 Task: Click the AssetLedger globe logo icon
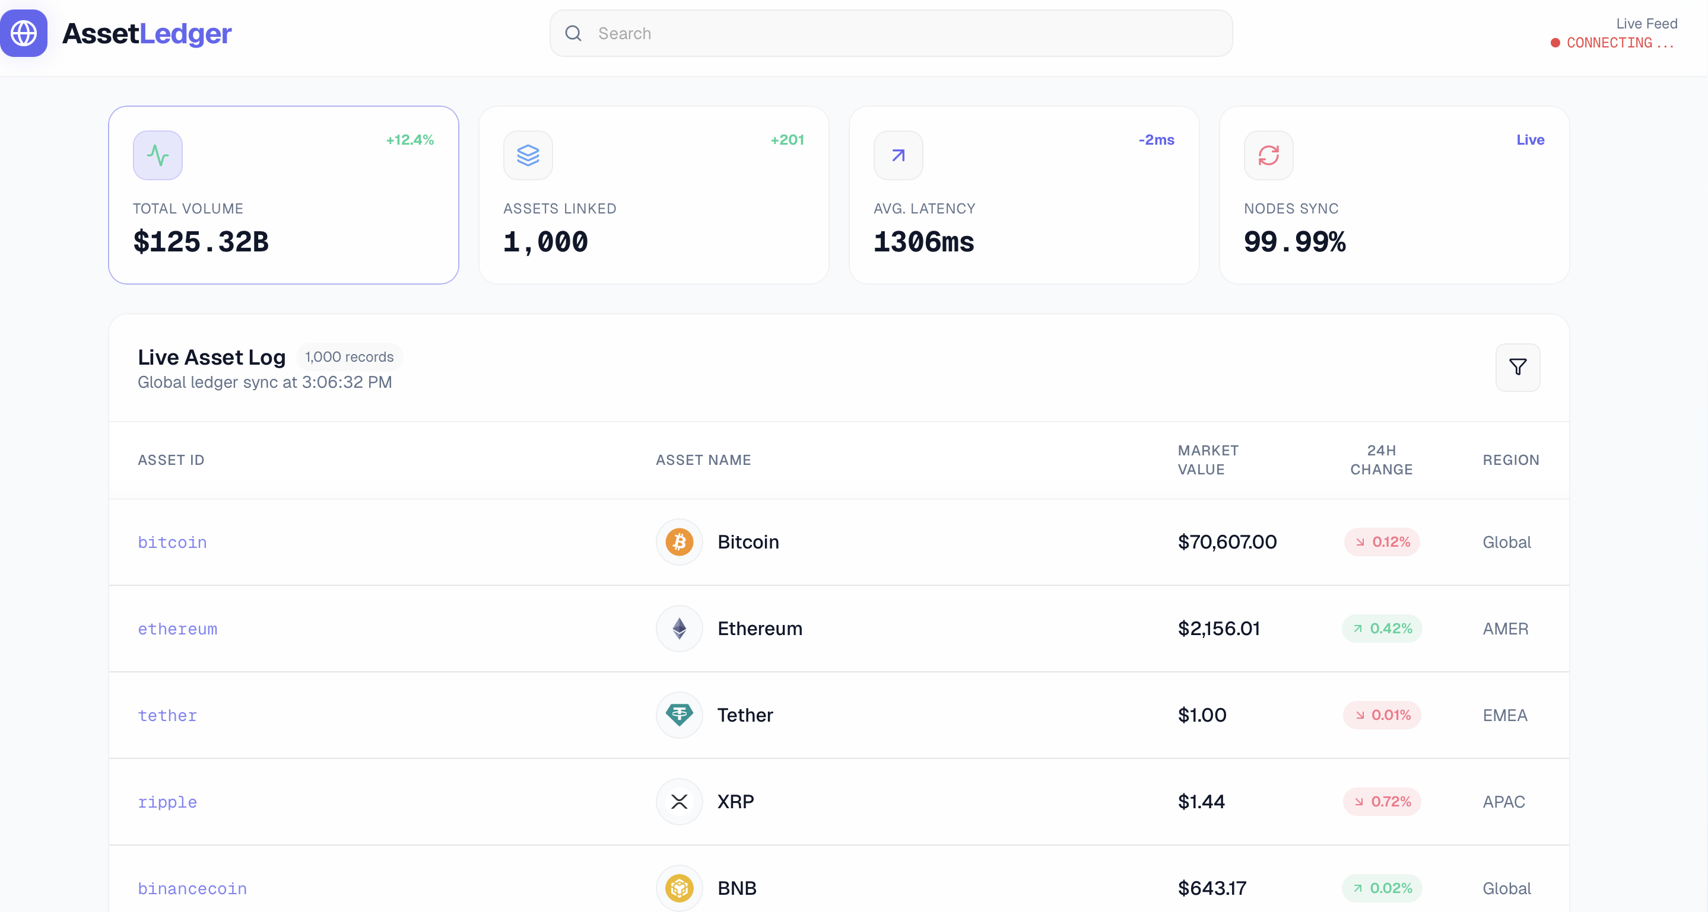(24, 33)
